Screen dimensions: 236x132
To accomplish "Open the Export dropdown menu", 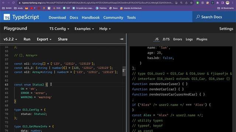I will pyautogui.click(x=44, y=39).
